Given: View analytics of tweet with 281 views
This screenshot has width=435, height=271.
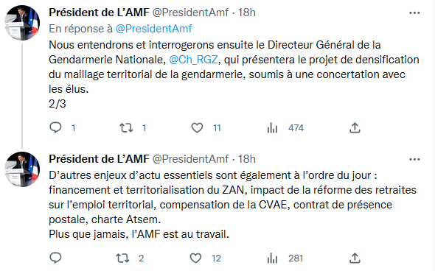Looking at the screenshot, I should [272, 258].
